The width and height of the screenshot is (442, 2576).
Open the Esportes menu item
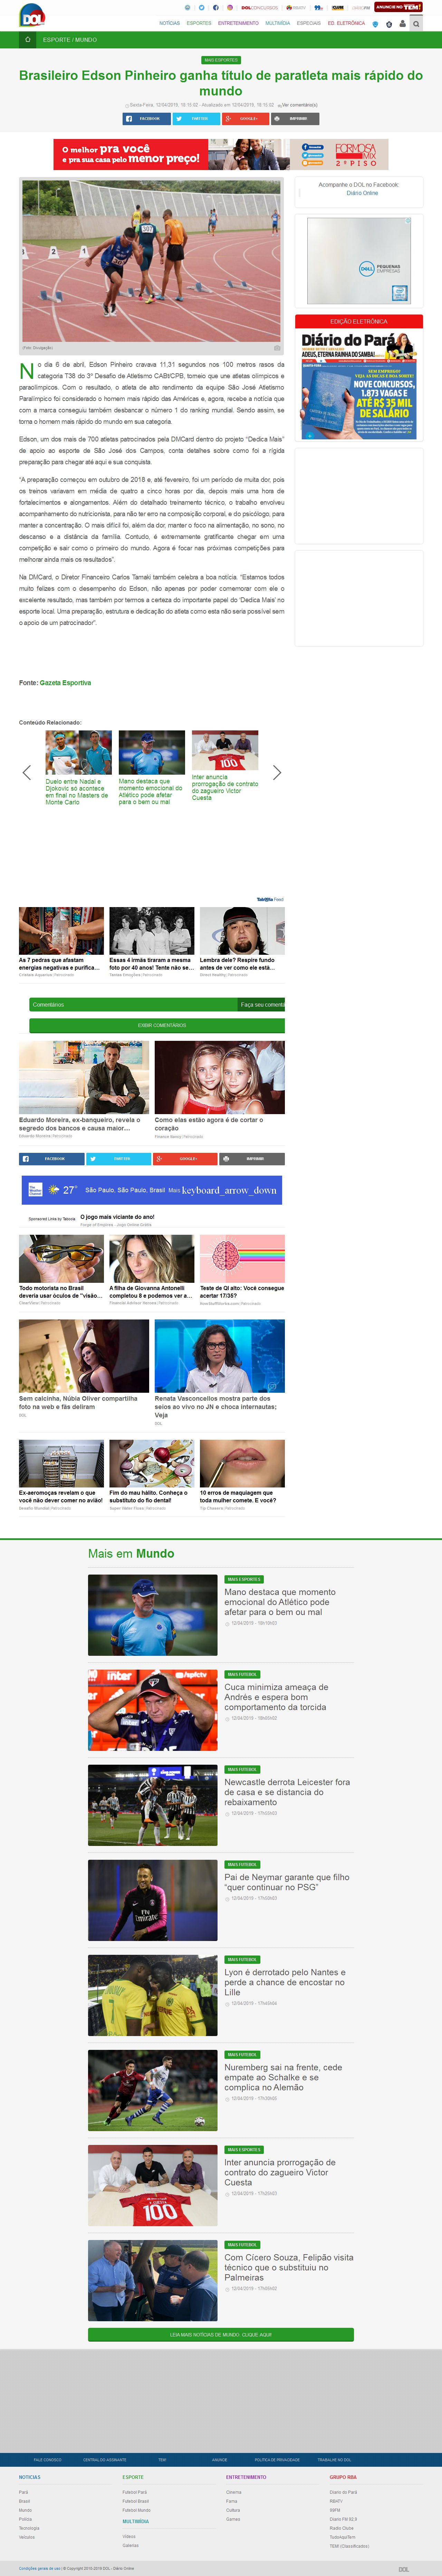199,23
